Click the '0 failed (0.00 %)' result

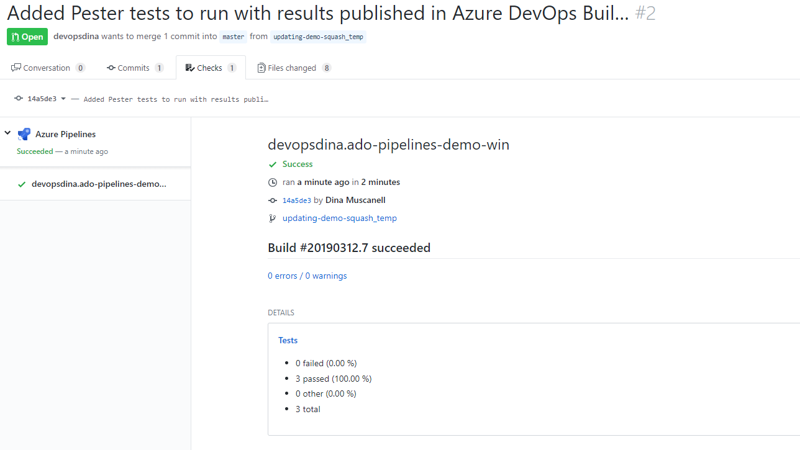(x=326, y=363)
